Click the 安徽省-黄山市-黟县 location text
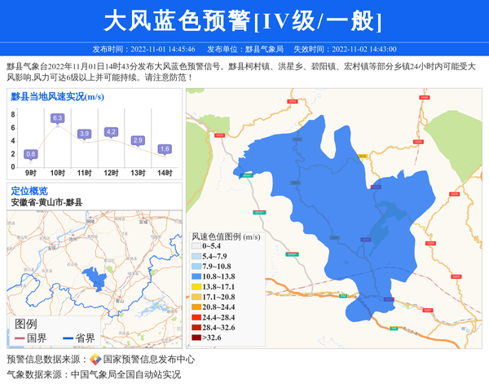Image resolution: width=489 pixels, height=384 pixels. click(46, 202)
